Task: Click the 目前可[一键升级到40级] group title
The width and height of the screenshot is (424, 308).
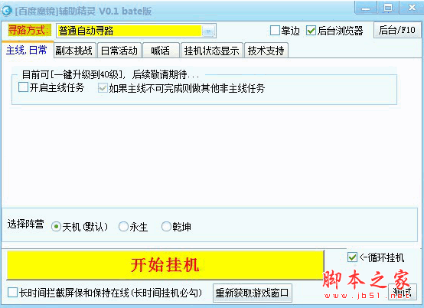Action: tap(111, 74)
